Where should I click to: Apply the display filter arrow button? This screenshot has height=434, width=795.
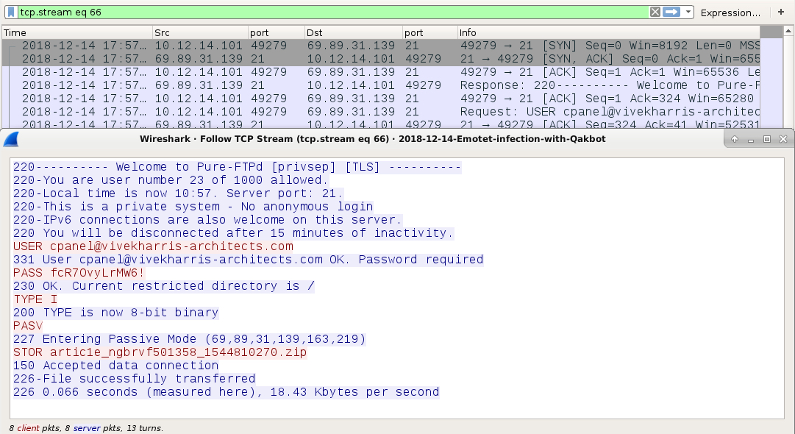(671, 13)
